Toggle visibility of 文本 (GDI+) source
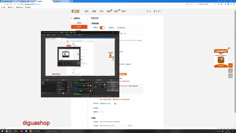The height and width of the screenshot is (133, 236). pyautogui.click(x=68, y=87)
